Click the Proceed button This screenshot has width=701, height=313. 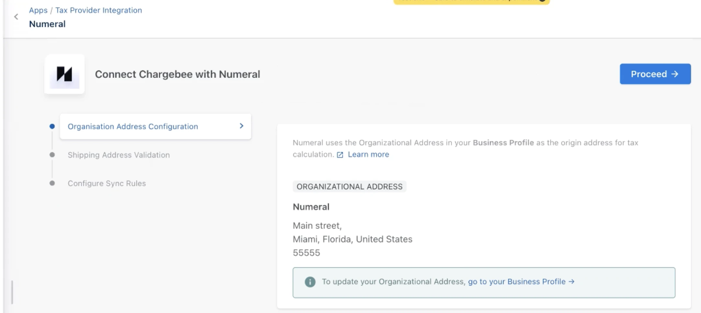655,74
